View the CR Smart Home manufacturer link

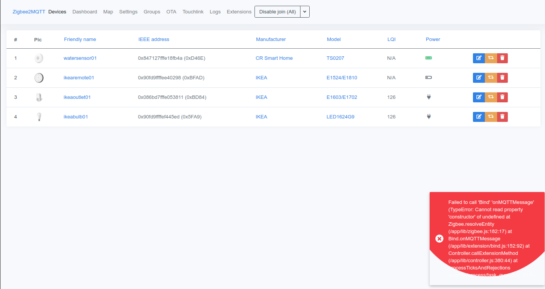(274, 58)
